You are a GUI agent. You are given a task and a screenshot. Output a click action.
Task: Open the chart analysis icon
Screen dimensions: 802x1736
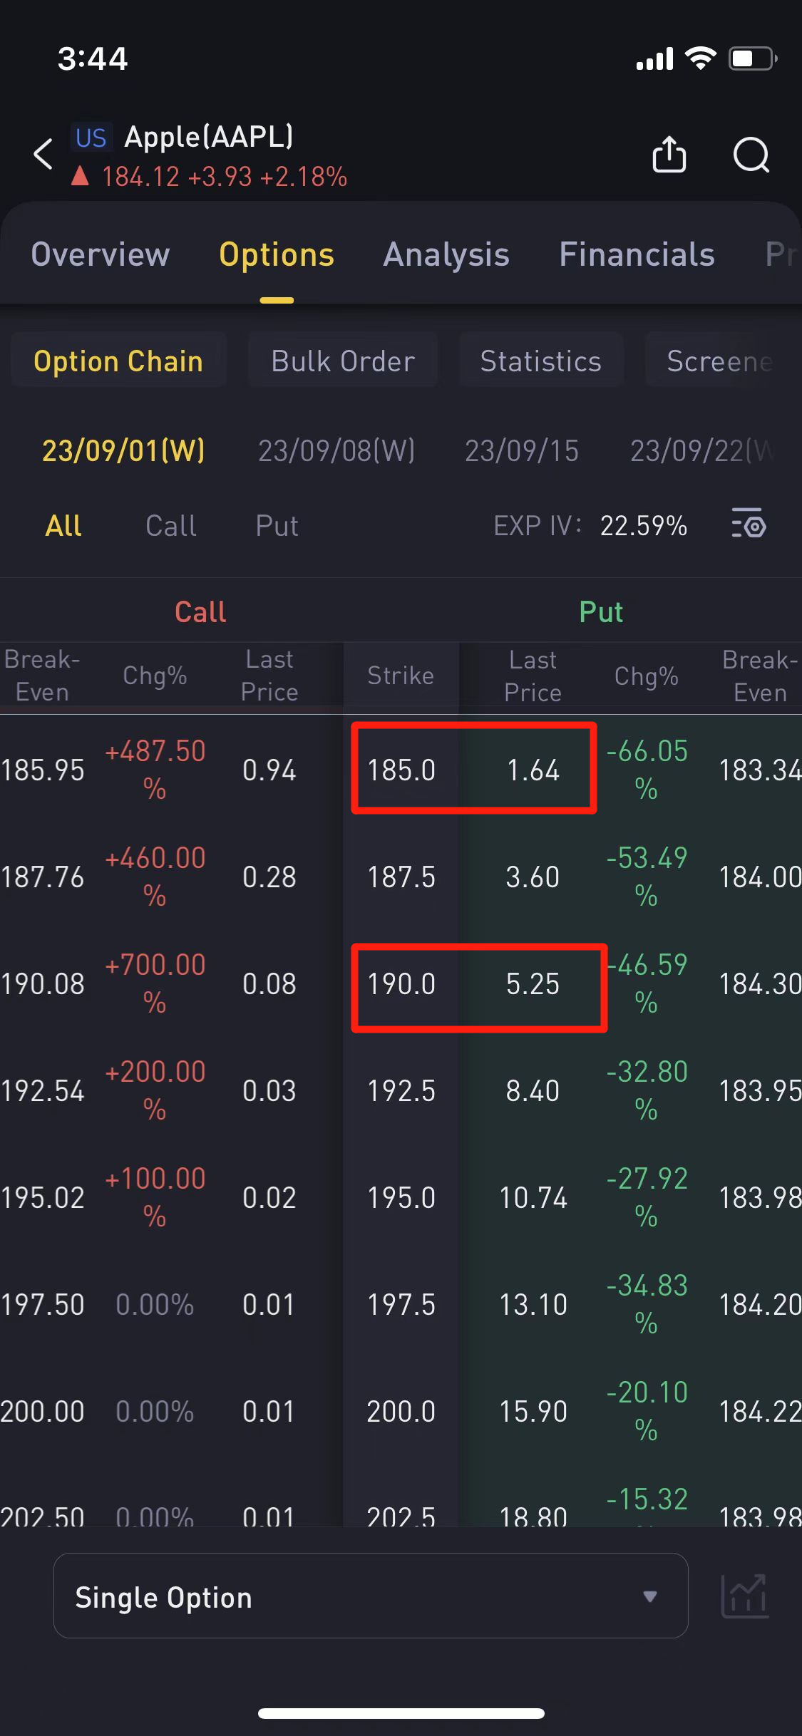[744, 1596]
